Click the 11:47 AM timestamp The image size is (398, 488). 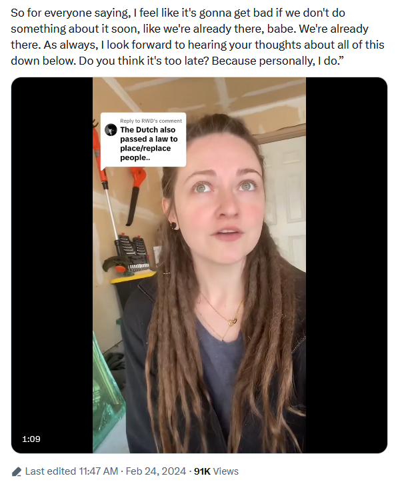(x=98, y=471)
